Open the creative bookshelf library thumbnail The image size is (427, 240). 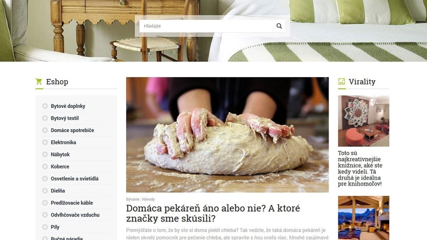(x=364, y=121)
